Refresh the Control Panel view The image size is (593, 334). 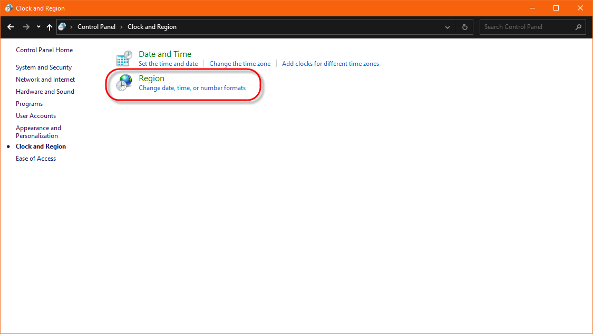point(465,27)
